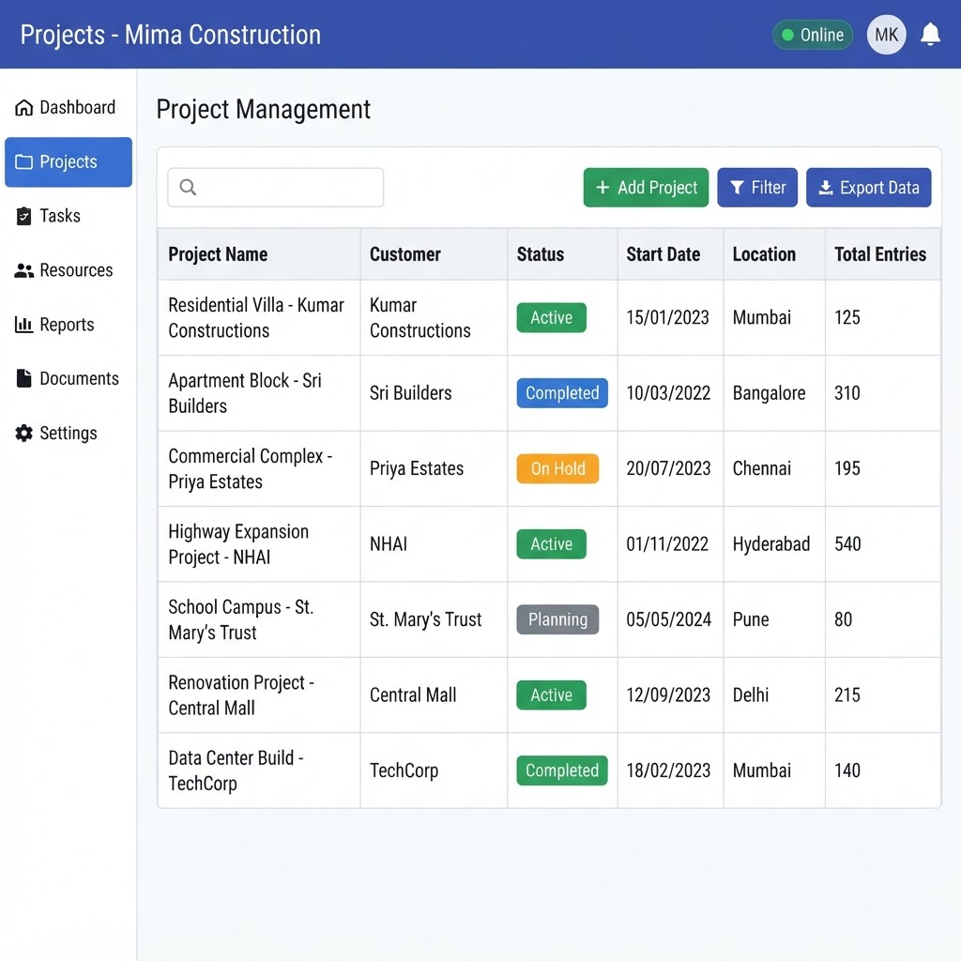The height and width of the screenshot is (961, 961).
Task: Open the Filter button
Action: click(x=757, y=188)
